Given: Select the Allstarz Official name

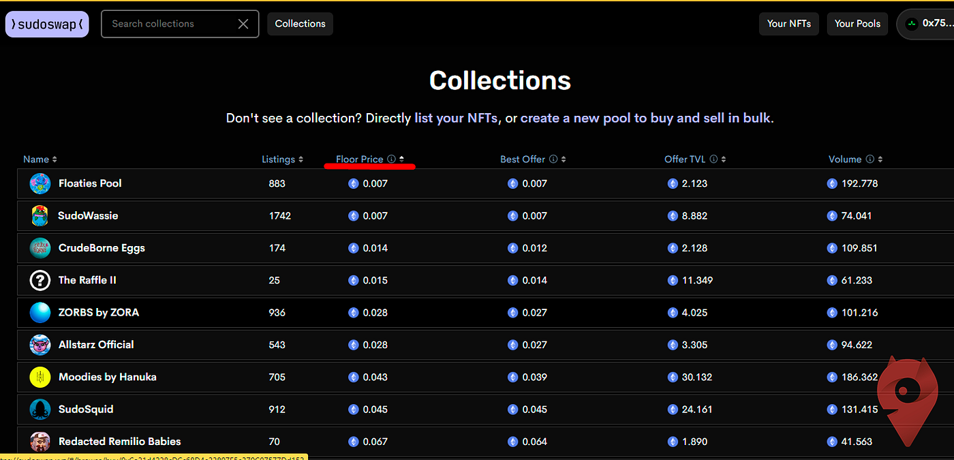Looking at the screenshot, I should [96, 345].
